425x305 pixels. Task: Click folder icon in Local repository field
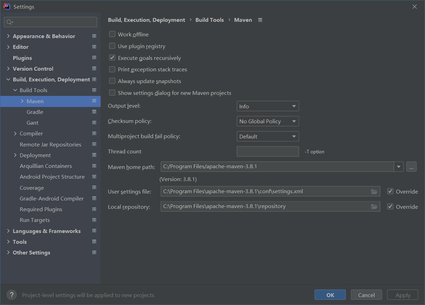pyautogui.click(x=374, y=207)
